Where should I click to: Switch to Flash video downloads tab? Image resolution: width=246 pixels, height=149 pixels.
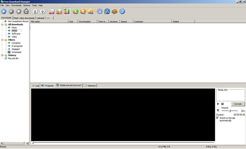point(24,18)
